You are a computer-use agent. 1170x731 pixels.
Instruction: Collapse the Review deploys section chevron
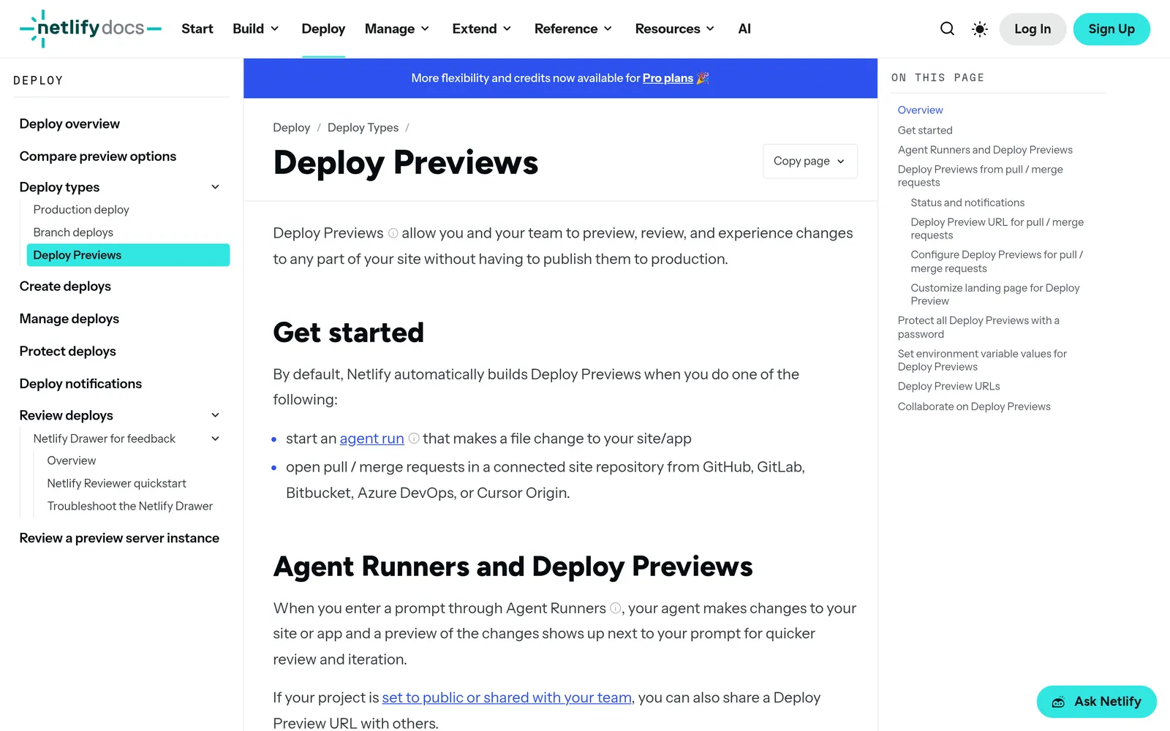click(216, 415)
